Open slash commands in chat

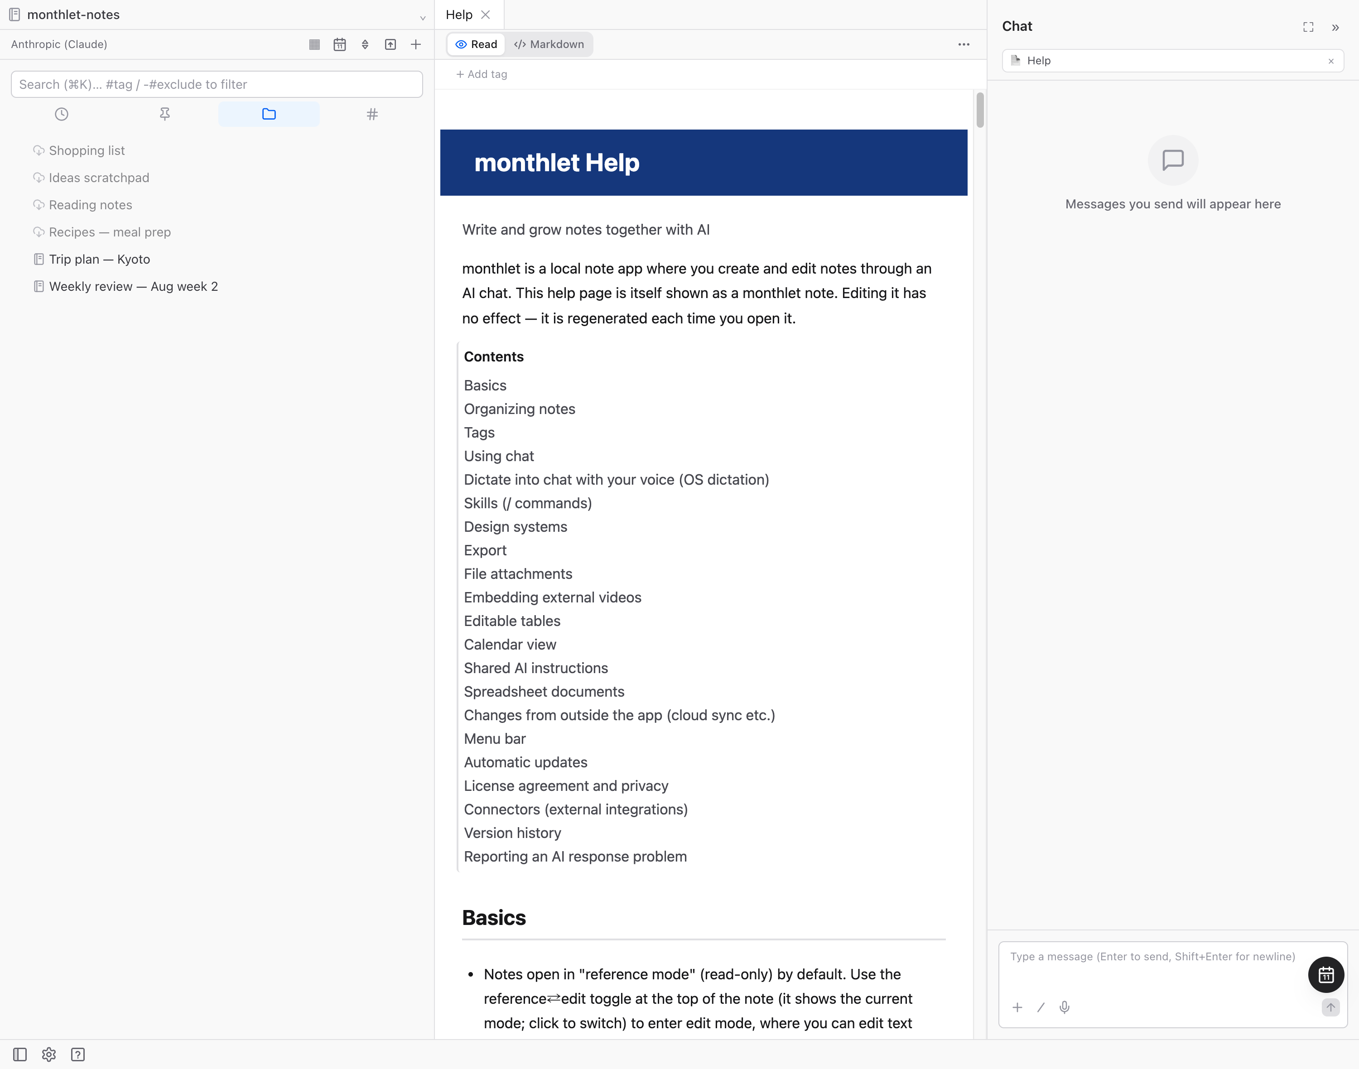click(1041, 1008)
